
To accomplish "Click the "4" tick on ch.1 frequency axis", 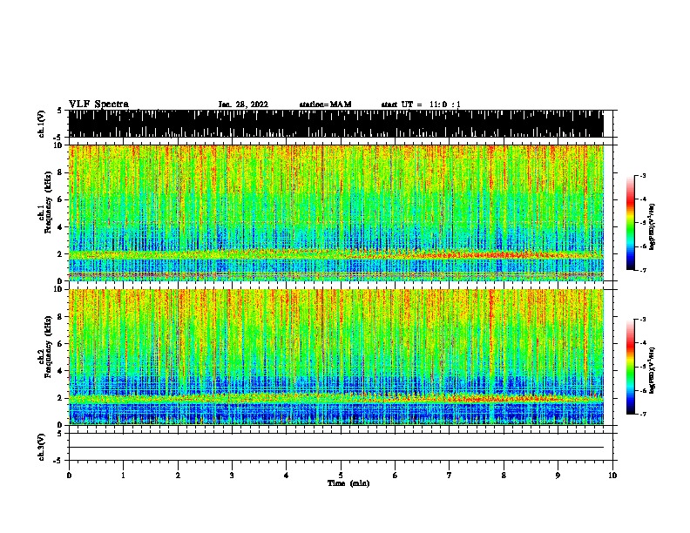I will [x=60, y=227].
